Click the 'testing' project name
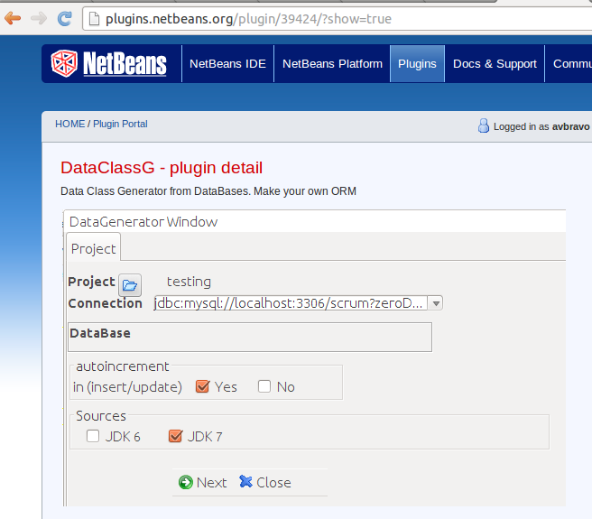 pyautogui.click(x=189, y=282)
